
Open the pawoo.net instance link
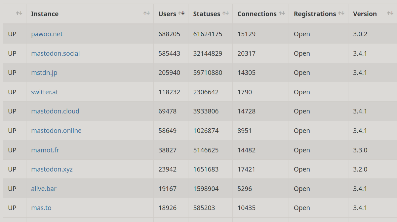[x=47, y=34]
